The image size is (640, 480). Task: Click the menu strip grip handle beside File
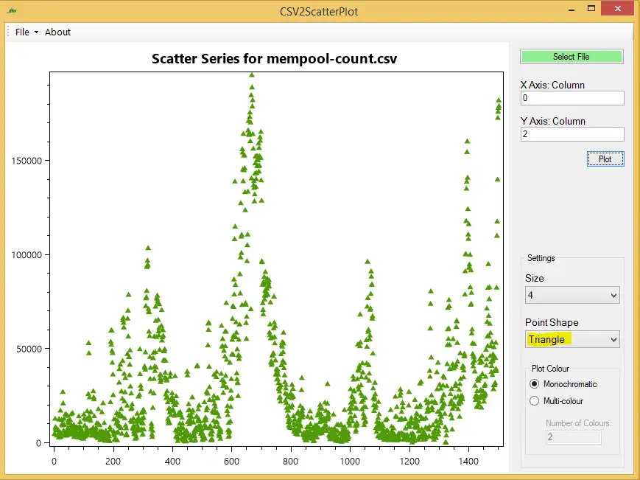pos(9,32)
